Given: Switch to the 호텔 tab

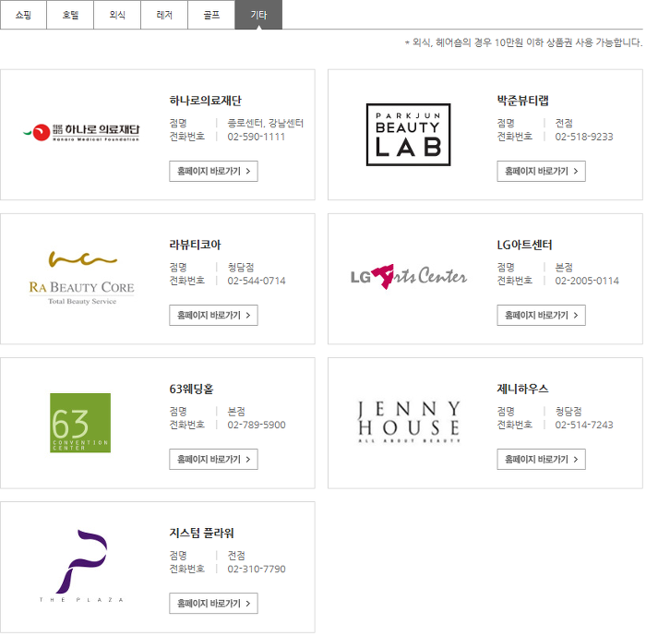Looking at the screenshot, I should pyautogui.click(x=70, y=15).
